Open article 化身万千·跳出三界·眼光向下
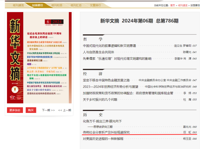Screen dimensions: 200x149 coord(102,121)
